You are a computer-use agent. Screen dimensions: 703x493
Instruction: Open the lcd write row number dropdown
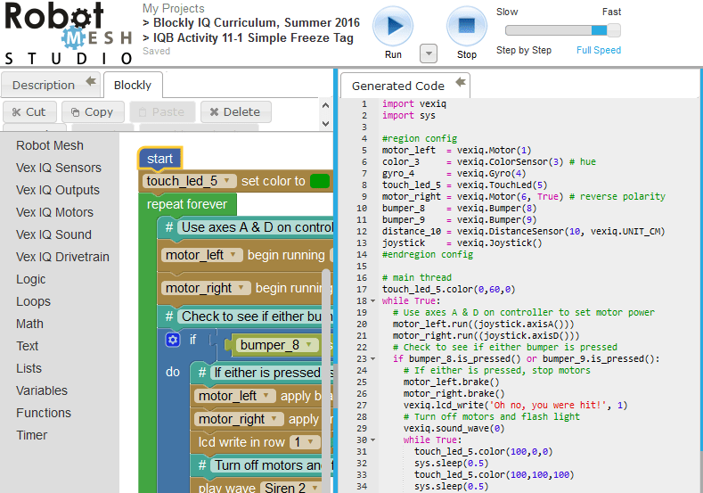click(305, 442)
